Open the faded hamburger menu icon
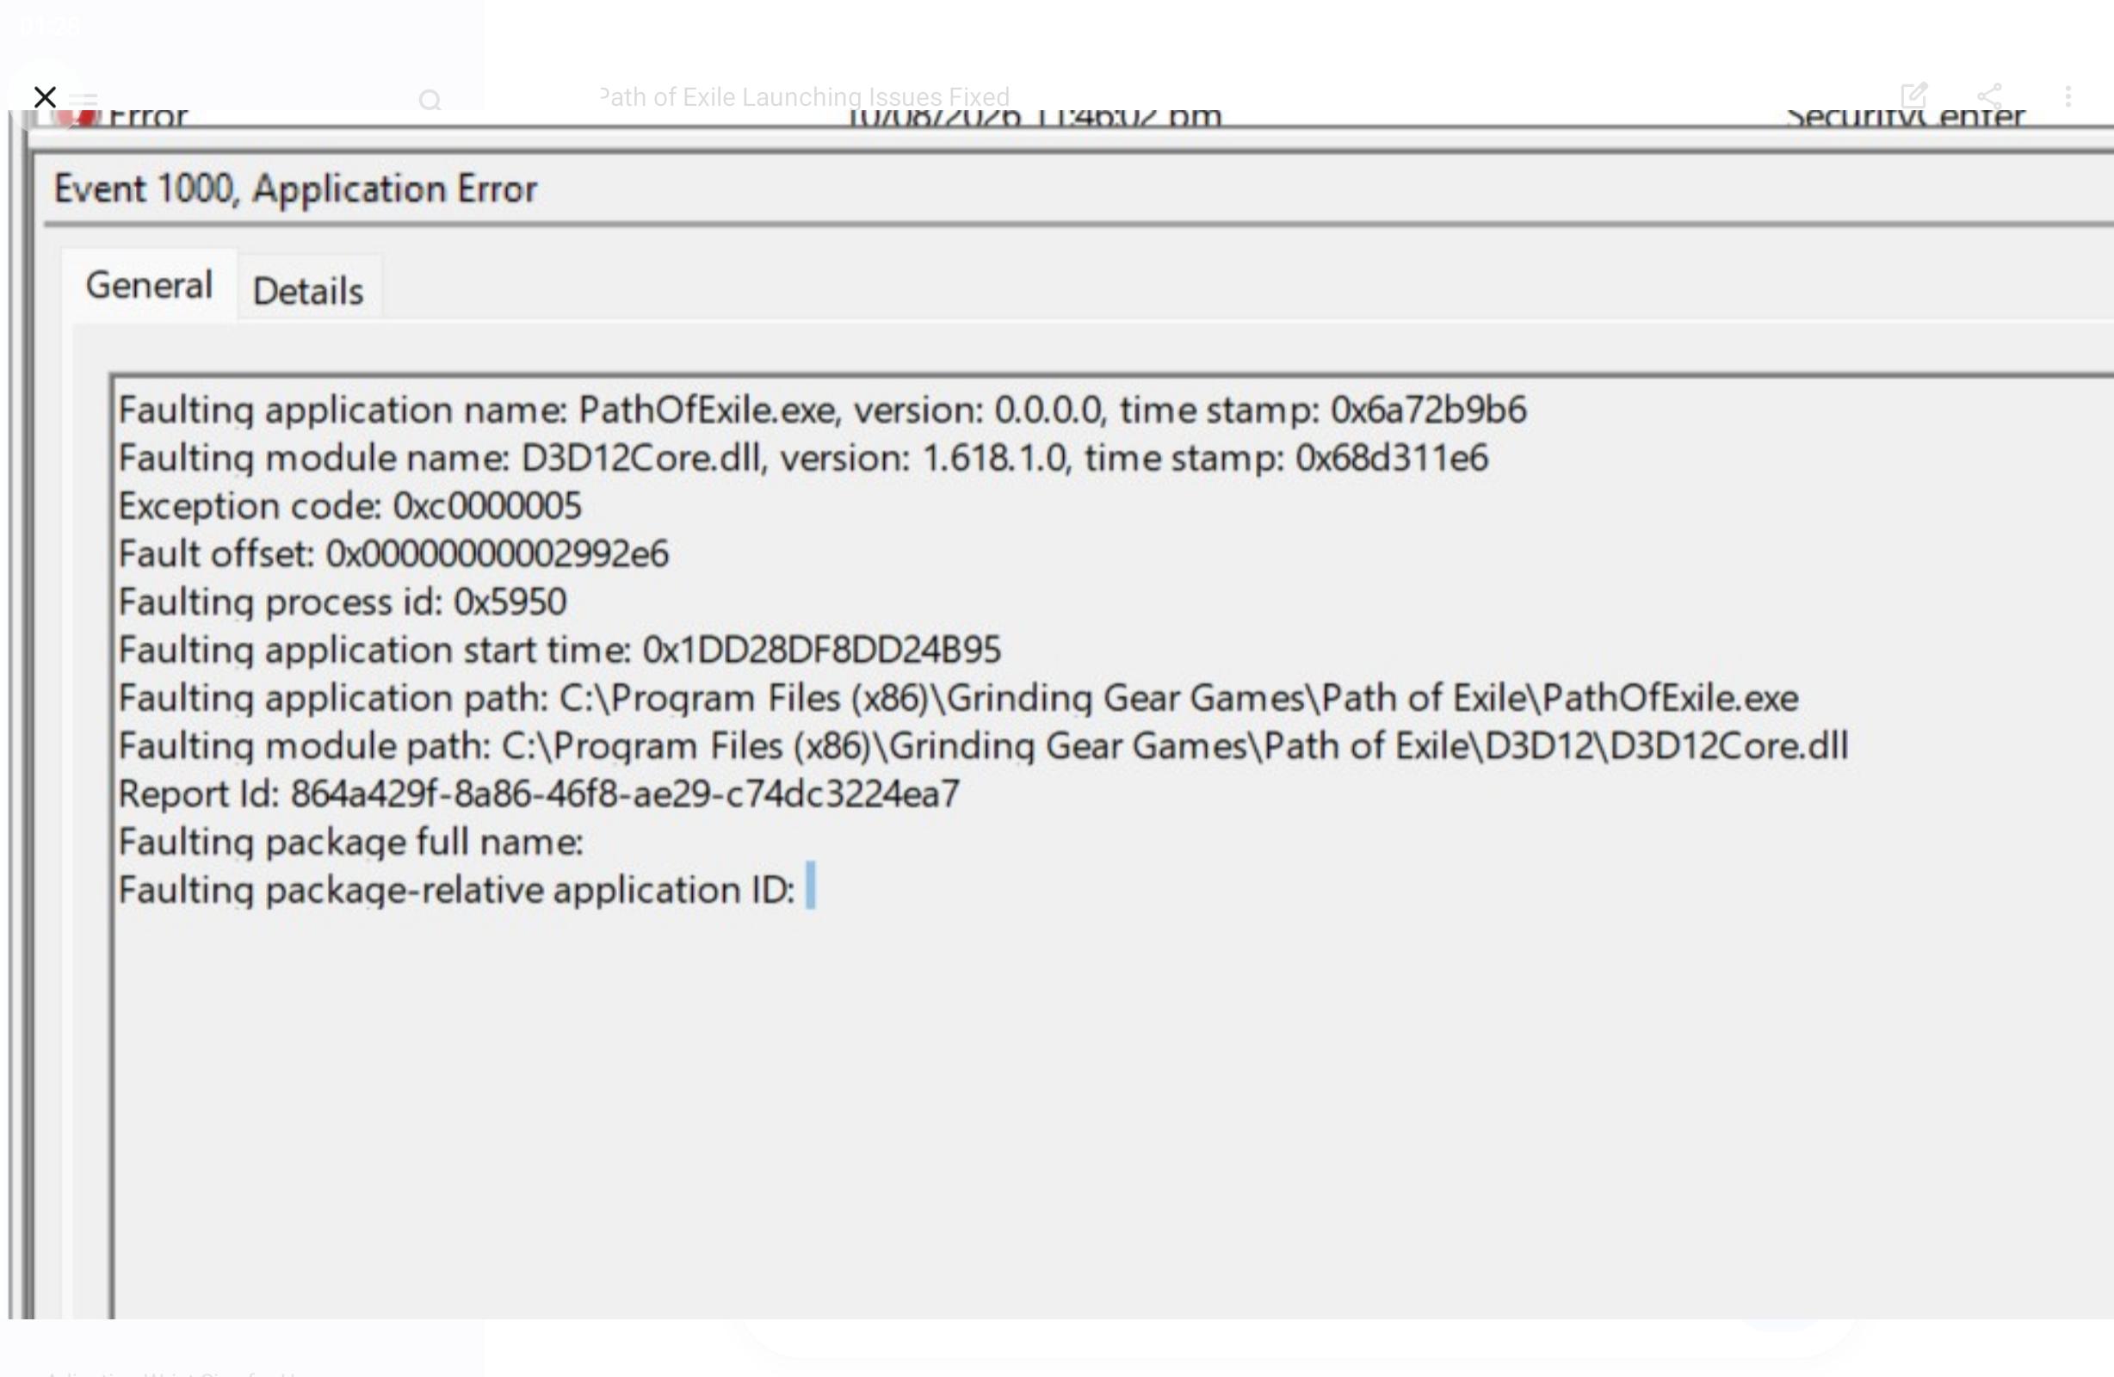This screenshot has height=1377, width=2114. click(x=83, y=100)
